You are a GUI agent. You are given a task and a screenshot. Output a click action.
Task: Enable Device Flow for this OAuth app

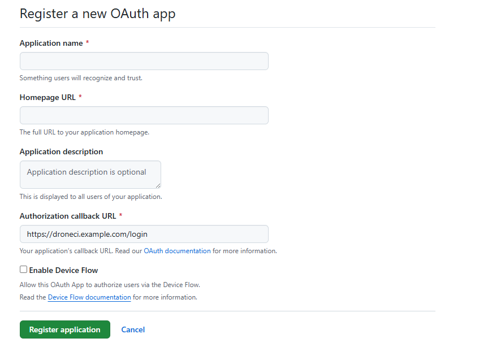[x=23, y=270]
